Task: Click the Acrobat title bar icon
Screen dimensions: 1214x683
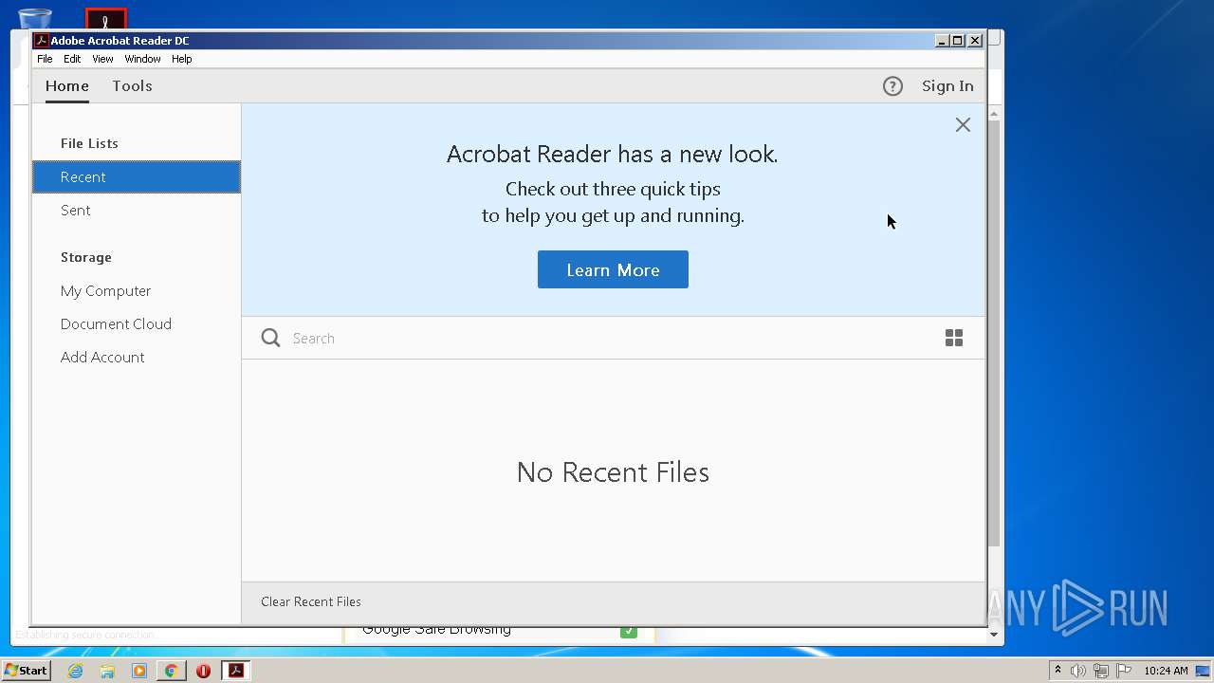Action: click(x=41, y=41)
